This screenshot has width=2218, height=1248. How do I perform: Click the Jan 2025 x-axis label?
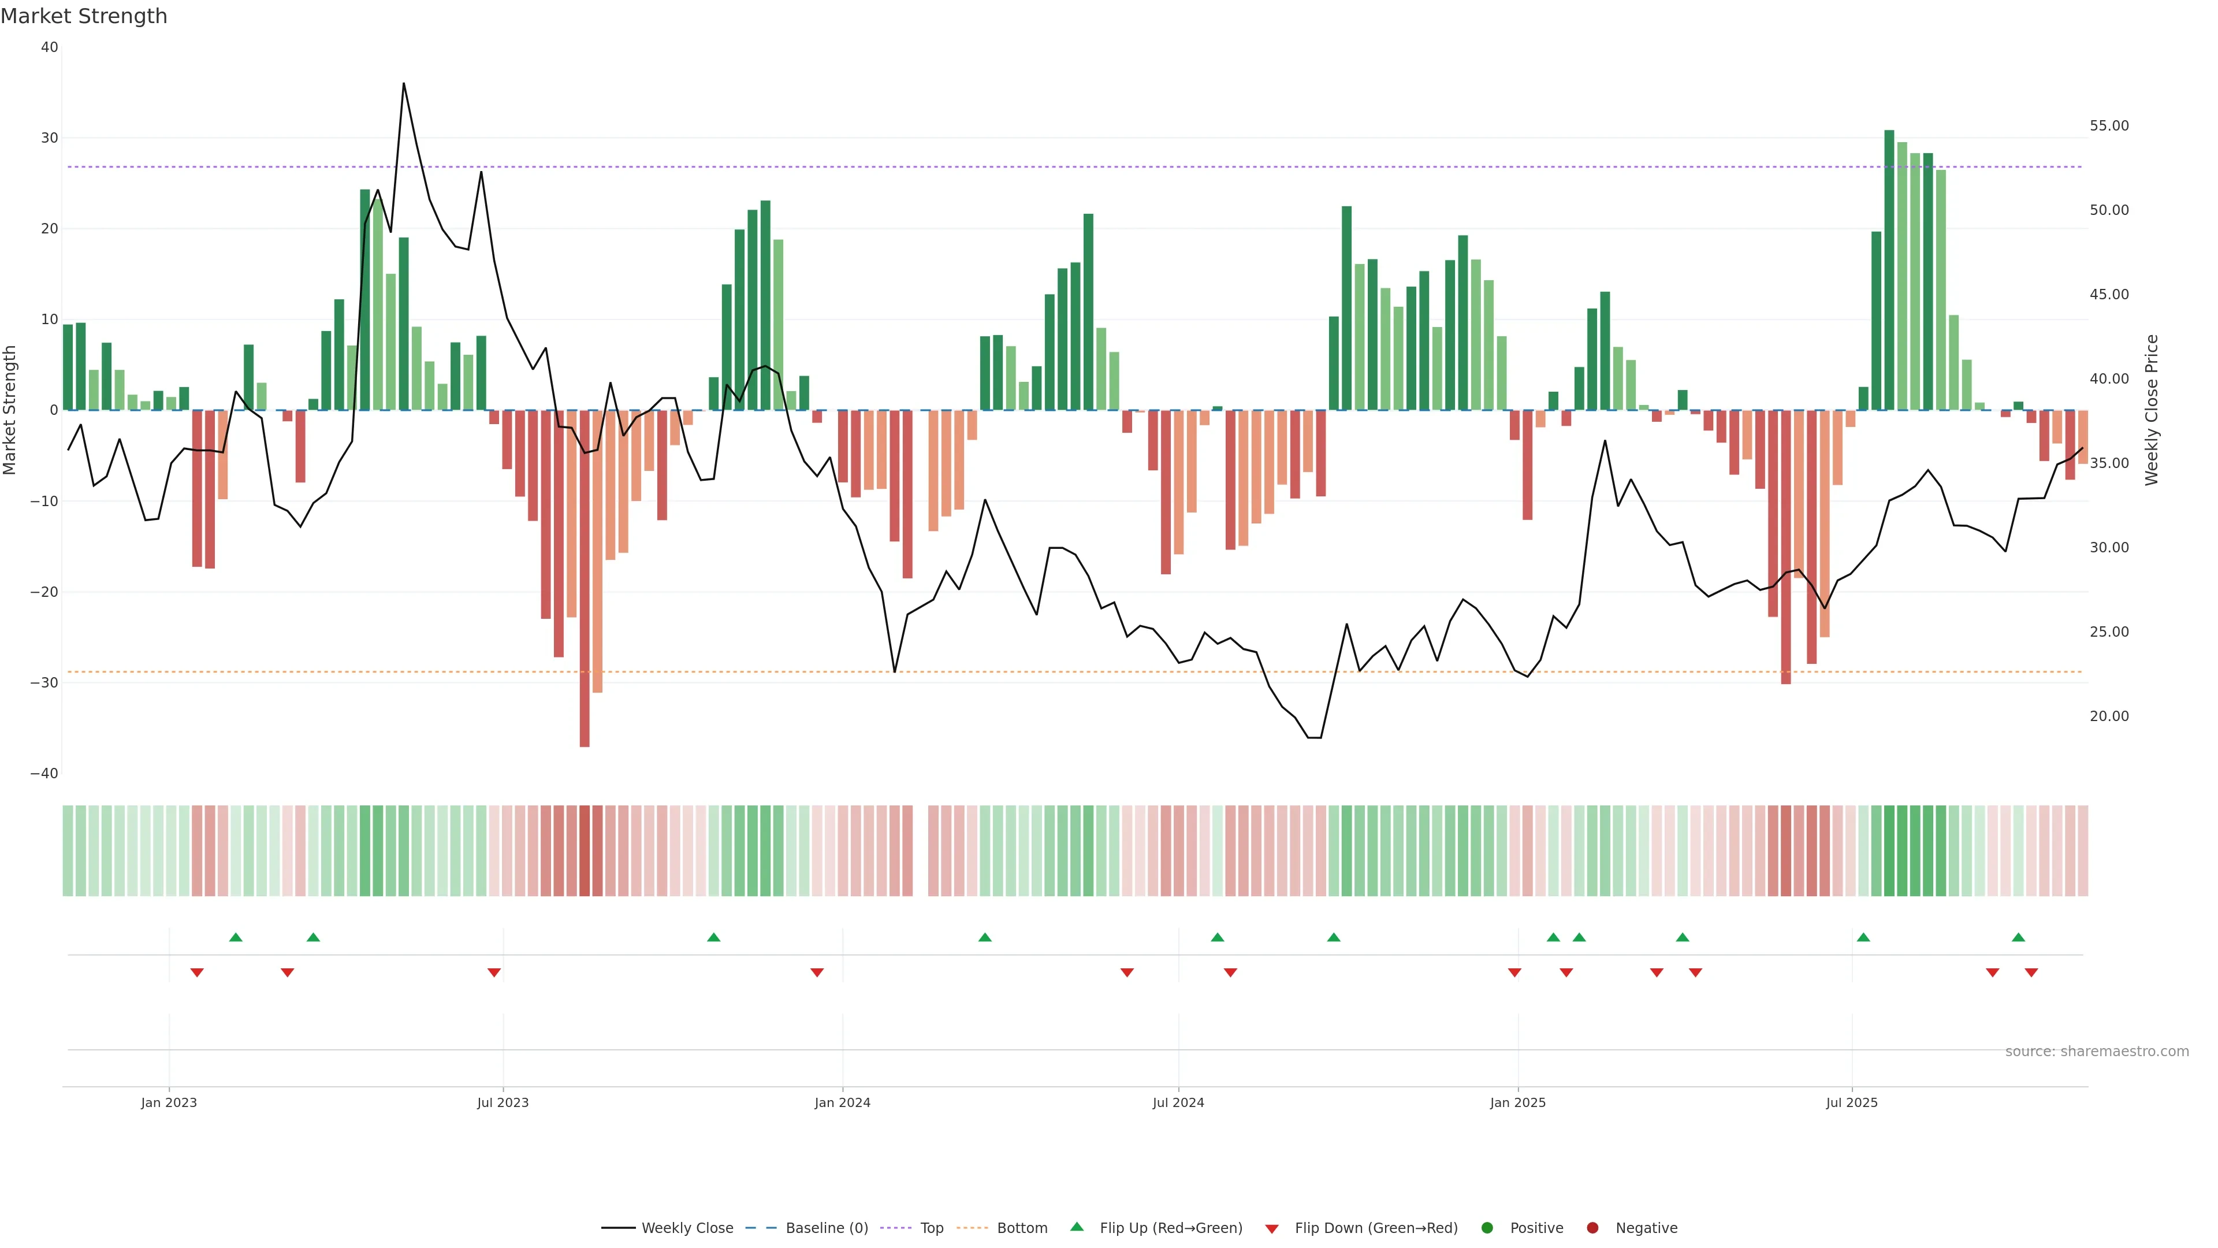1517,1102
